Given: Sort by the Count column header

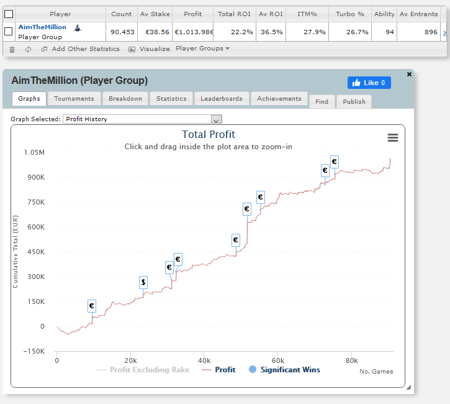Looking at the screenshot, I should click(122, 14).
